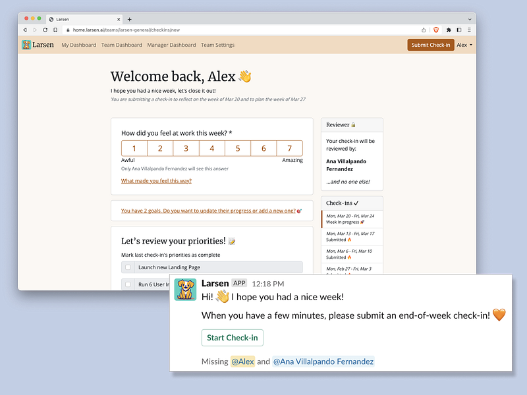This screenshot has width=527, height=395.
Task: Select feeling rating 1
Action: (134, 149)
